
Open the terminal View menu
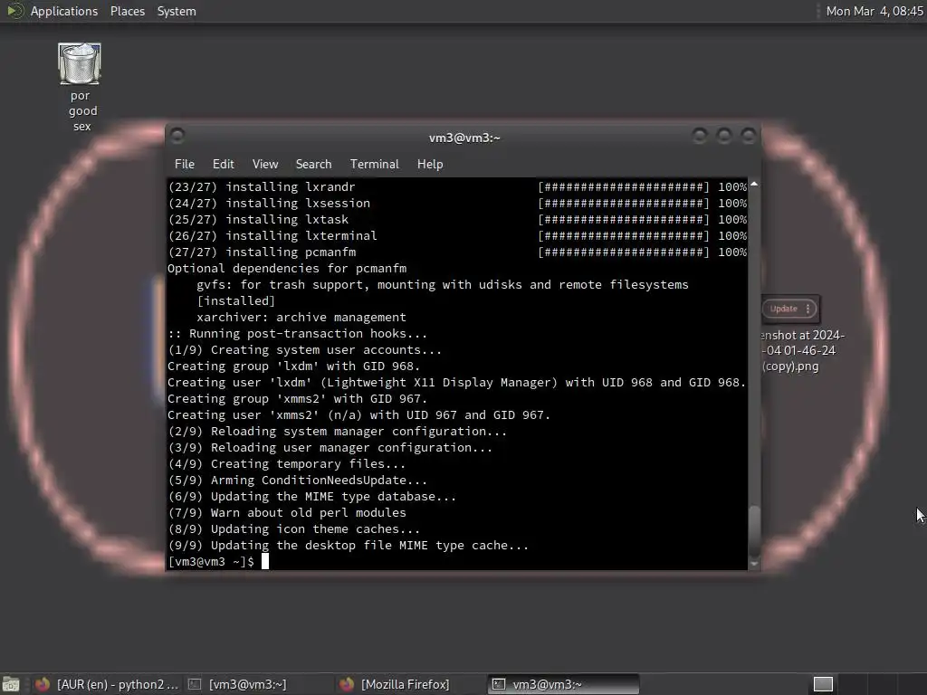[265, 165]
